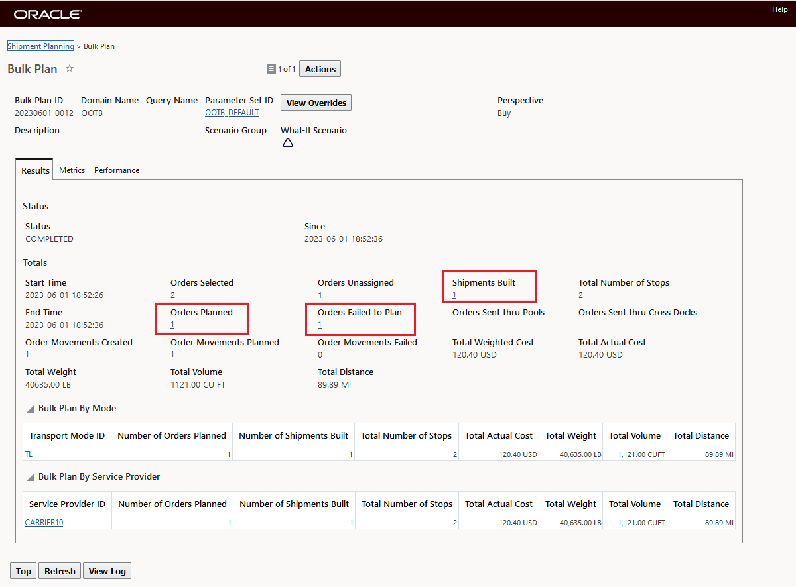Image resolution: width=796 pixels, height=587 pixels.
Task: Open the Actions menu button
Action: click(x=320, y=69)
